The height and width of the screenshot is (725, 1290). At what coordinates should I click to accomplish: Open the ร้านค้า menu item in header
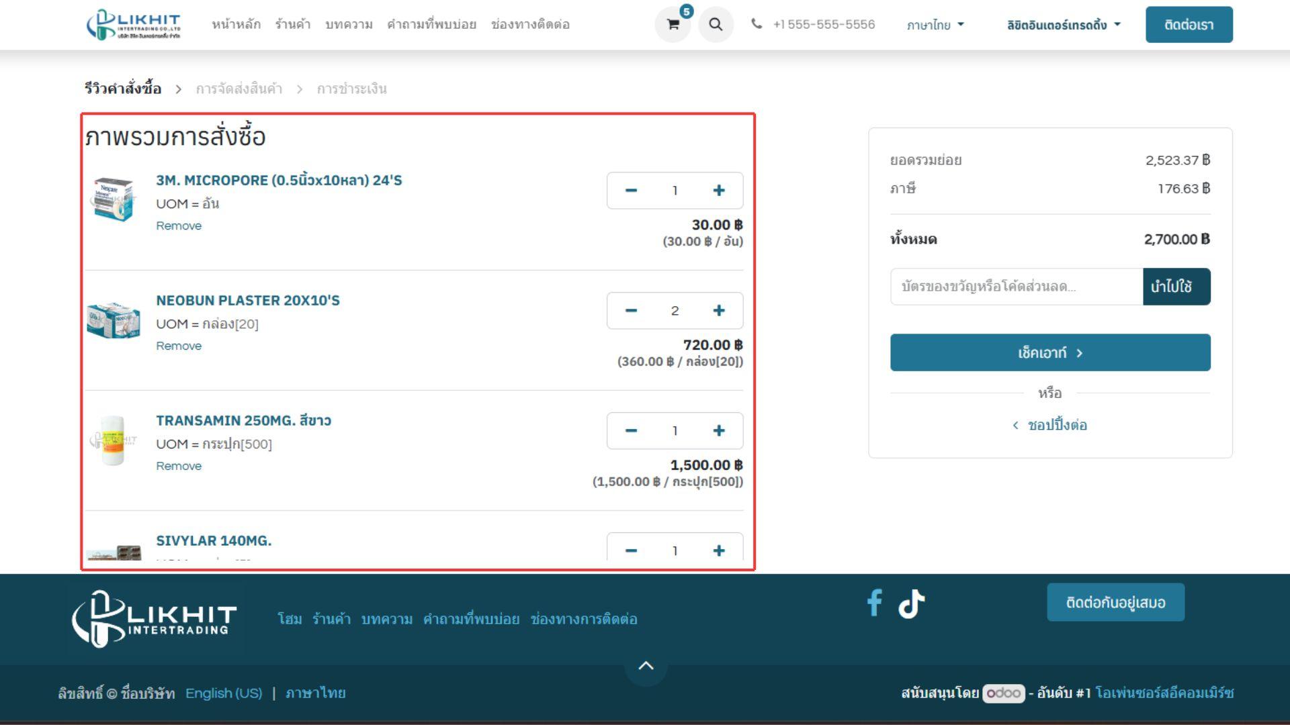[292, 24]
